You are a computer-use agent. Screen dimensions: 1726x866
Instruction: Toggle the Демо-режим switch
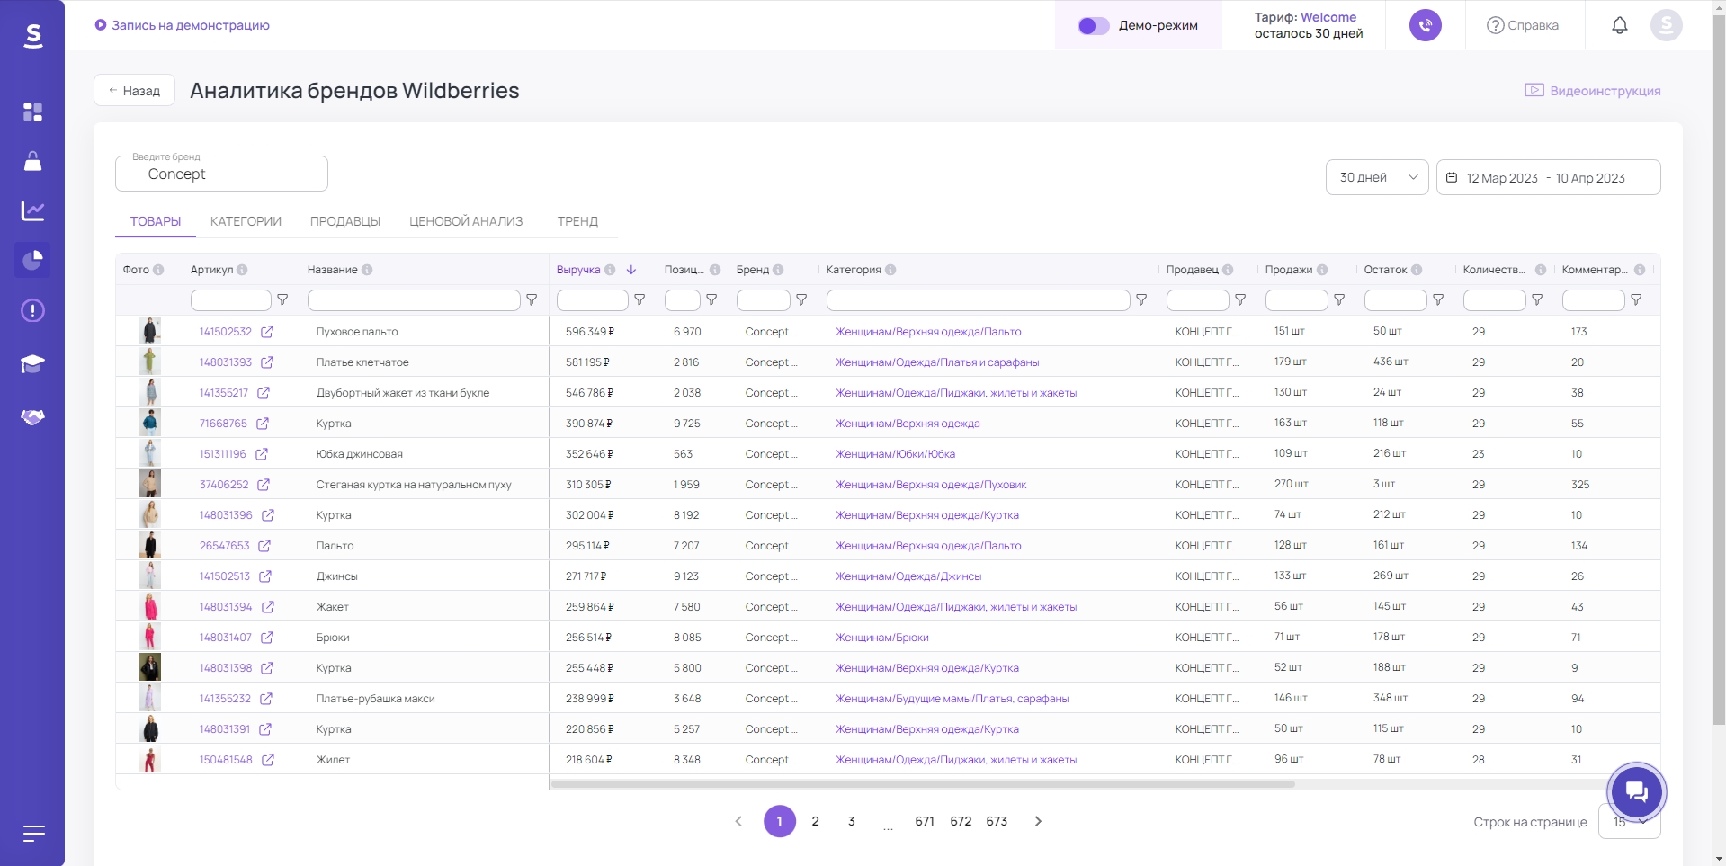[x=1094, y=26]
